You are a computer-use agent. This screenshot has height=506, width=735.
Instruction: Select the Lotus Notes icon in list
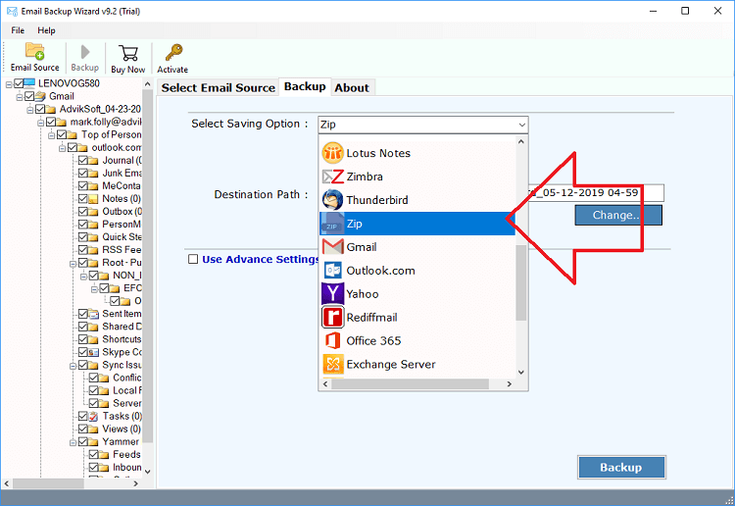pos(332,153)
